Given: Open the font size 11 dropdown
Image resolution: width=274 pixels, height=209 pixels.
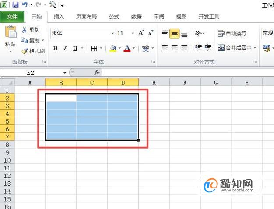Looking at the screenshot, I should 133,33.
